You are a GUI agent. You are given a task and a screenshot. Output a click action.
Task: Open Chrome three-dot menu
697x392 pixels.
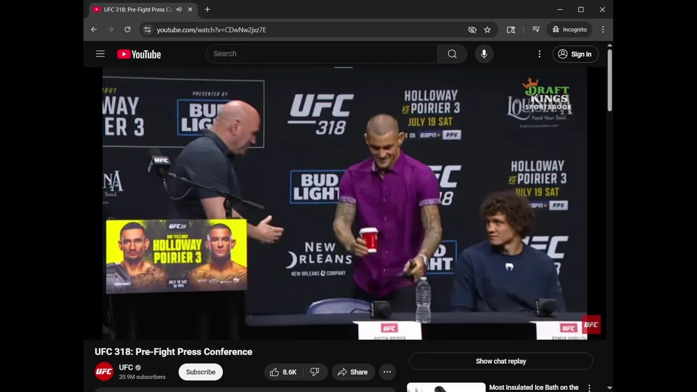[x=603, y=29]
